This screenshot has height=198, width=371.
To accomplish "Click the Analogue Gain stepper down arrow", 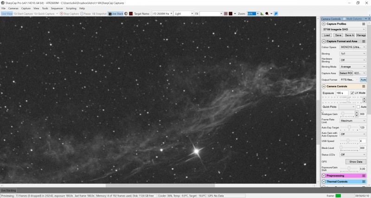I will (x=357, y=115).
